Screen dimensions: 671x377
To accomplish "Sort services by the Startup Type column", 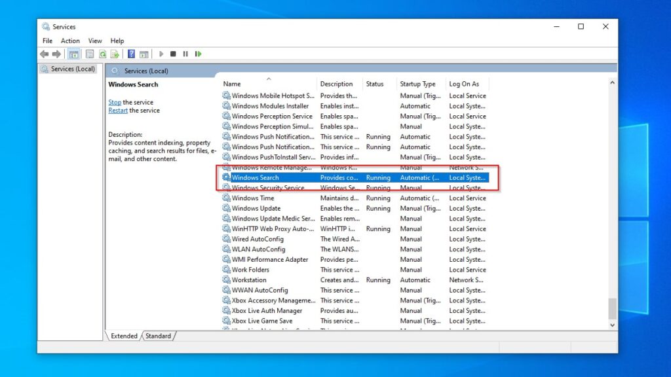I will 419,84.
